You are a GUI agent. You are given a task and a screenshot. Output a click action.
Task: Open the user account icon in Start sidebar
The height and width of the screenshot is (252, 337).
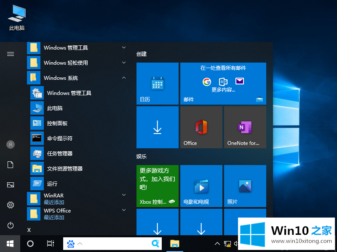(x=11, y=144)
